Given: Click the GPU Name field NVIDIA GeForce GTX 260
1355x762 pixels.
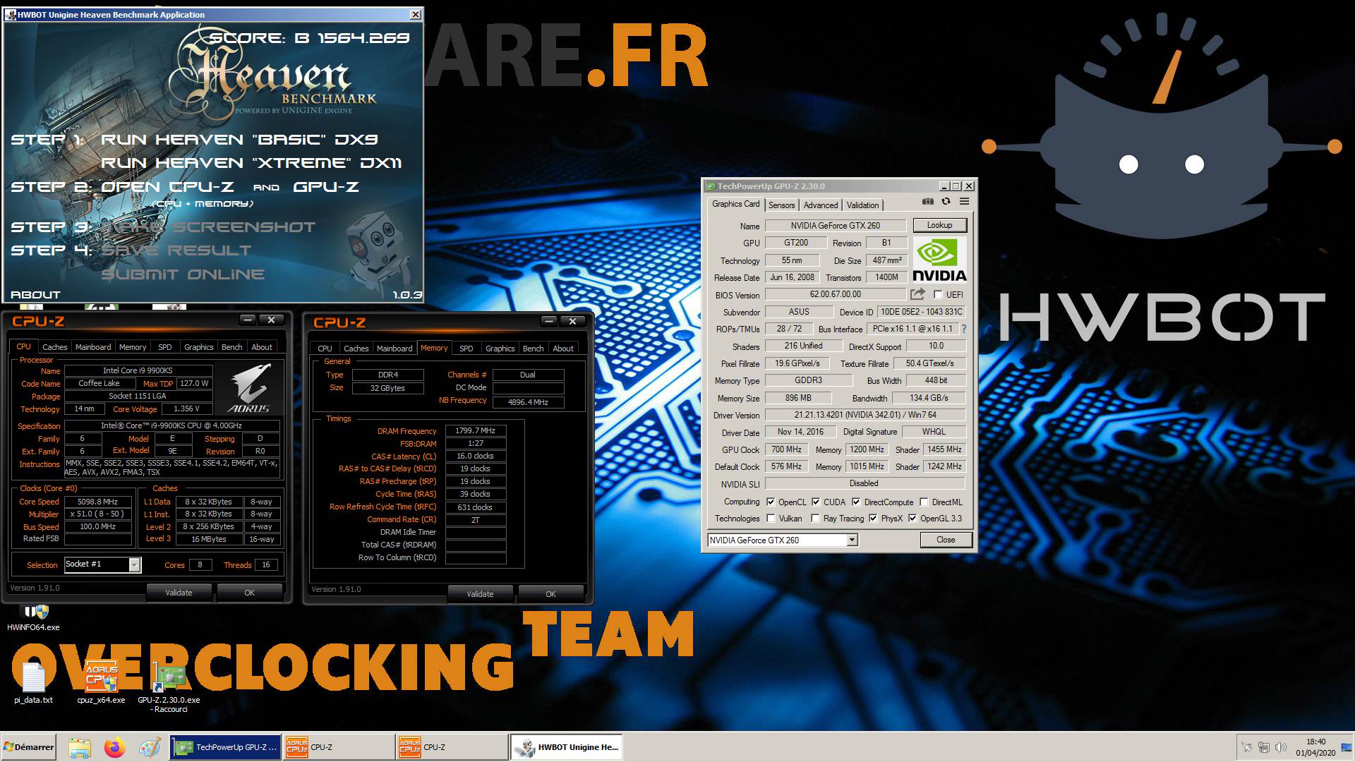Looking at the screenshot, I should 836,226.
